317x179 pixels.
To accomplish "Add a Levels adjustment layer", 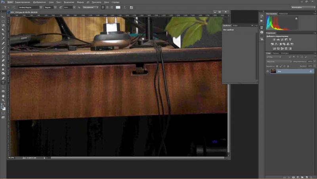I will (x=278, y=39).
